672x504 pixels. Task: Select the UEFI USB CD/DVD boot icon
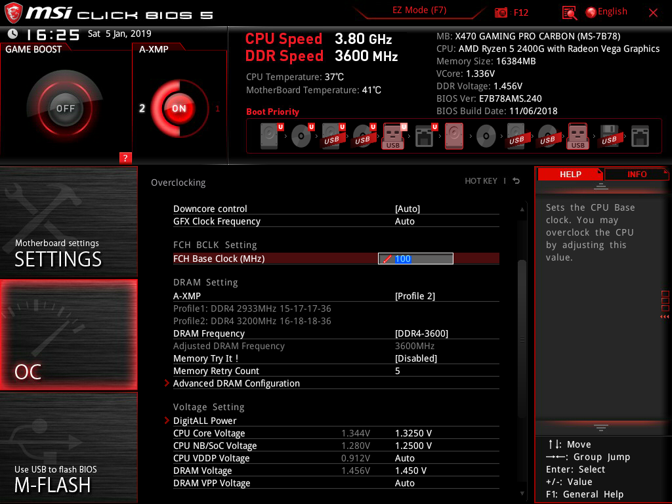[364, 136]
